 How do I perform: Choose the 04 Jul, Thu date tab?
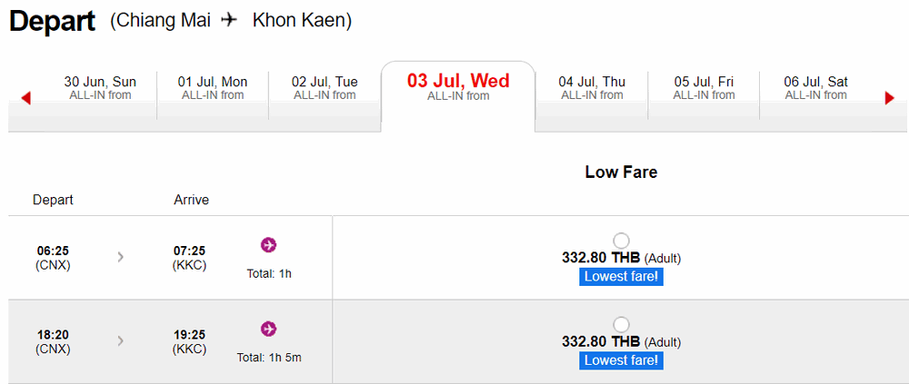tap(592, 88)
